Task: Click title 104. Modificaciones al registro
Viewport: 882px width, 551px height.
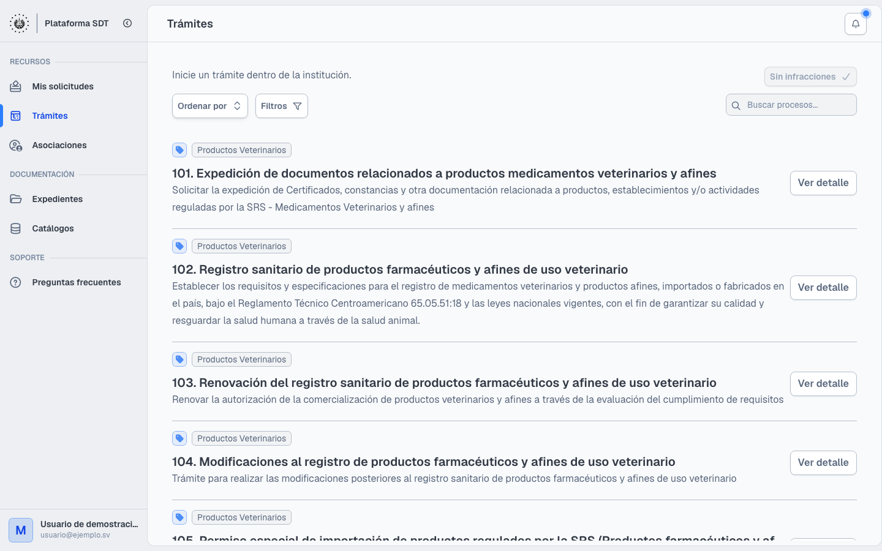Action: [424, 462]
